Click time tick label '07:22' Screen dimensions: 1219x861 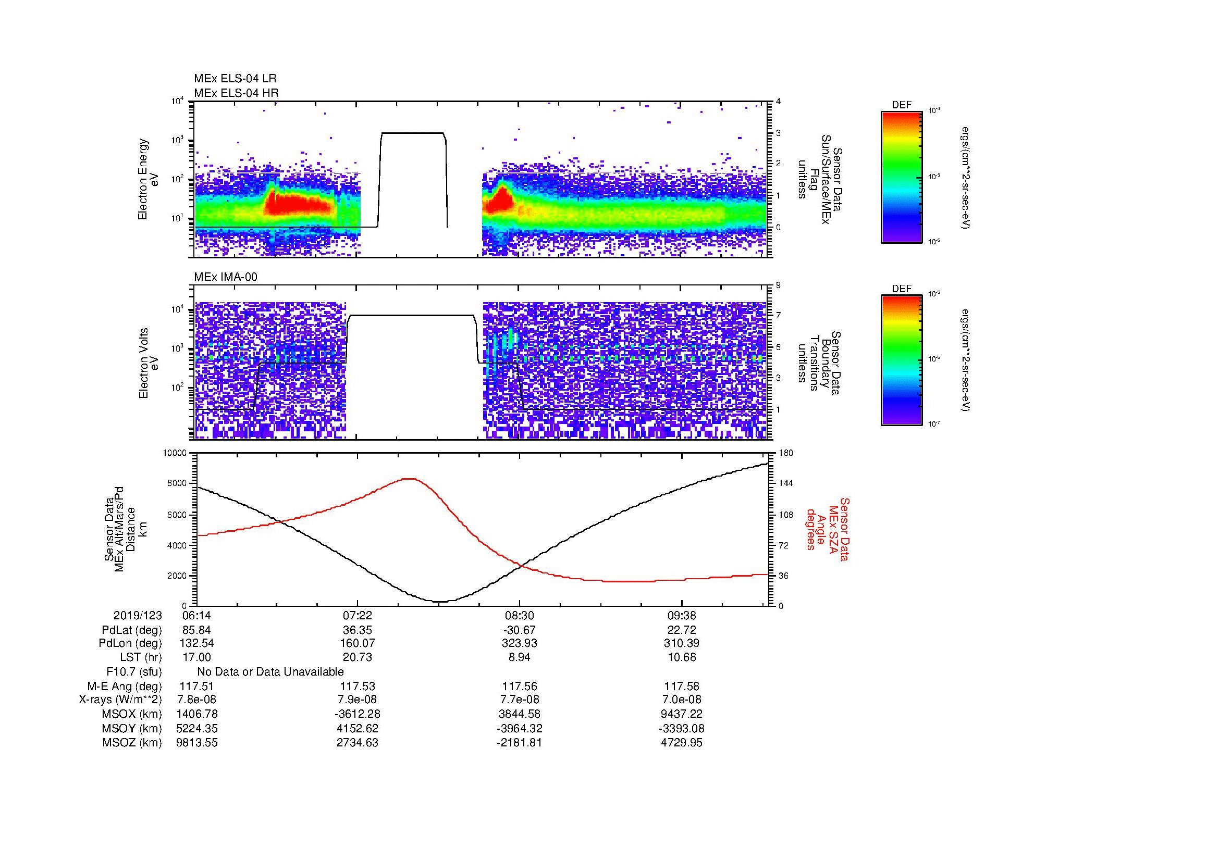(x=358, y=616)
